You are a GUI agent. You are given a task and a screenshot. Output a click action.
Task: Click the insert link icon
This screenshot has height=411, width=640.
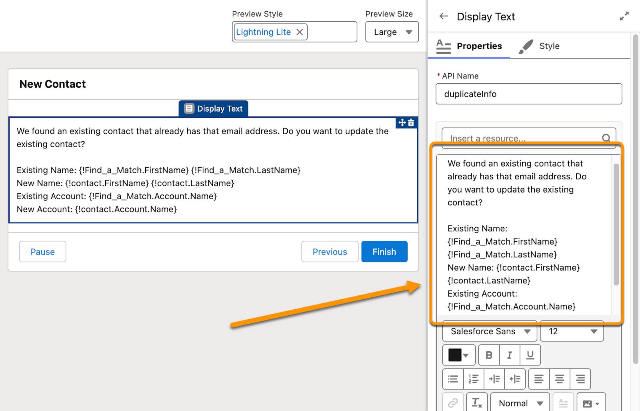(452, 403)
